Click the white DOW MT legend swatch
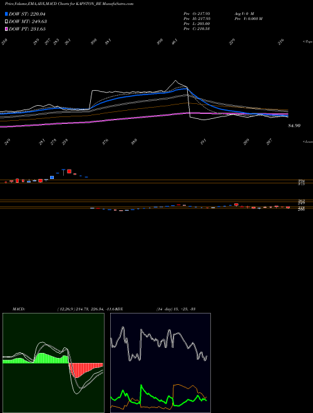313x413 pixels. coord(6,21)
